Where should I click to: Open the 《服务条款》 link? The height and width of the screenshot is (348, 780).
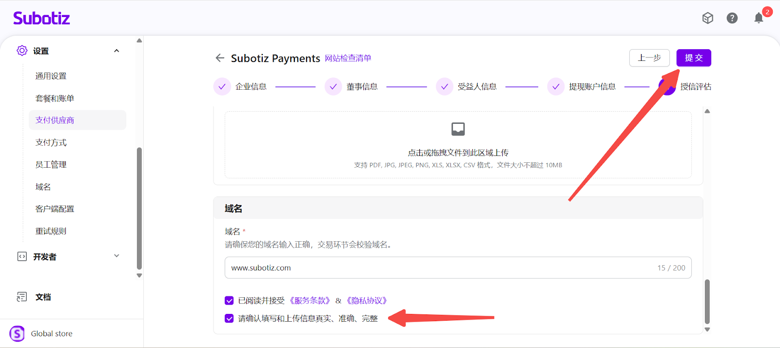(310, 301)
